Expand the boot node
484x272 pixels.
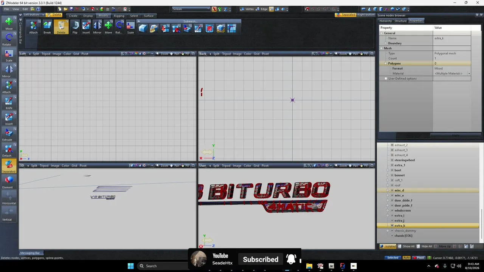(388, 170)
